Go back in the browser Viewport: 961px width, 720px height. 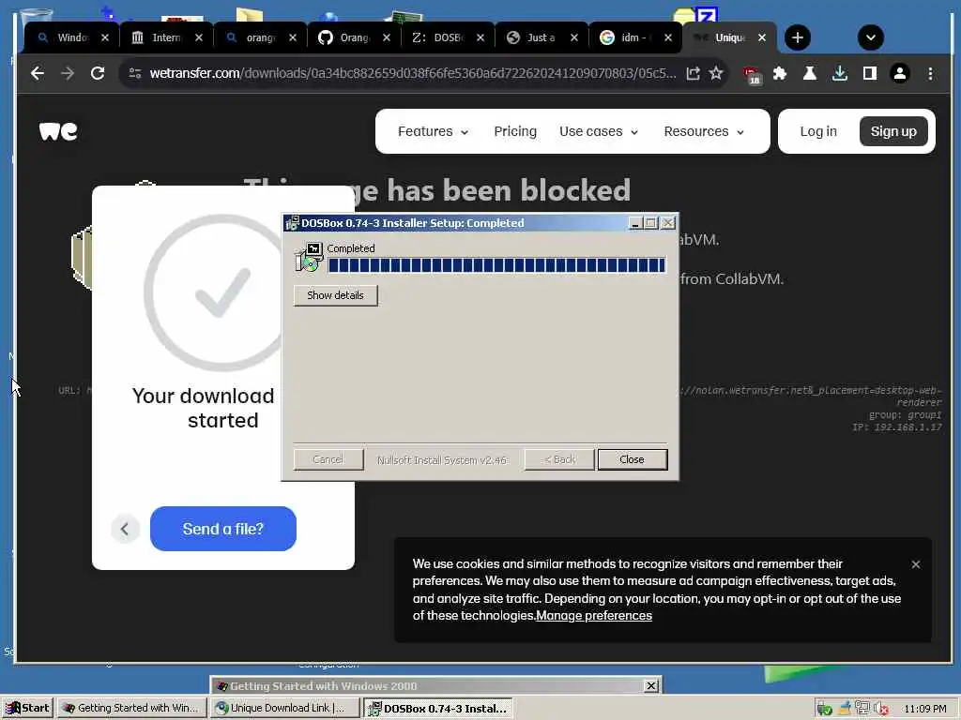click(x=38, y=73)
